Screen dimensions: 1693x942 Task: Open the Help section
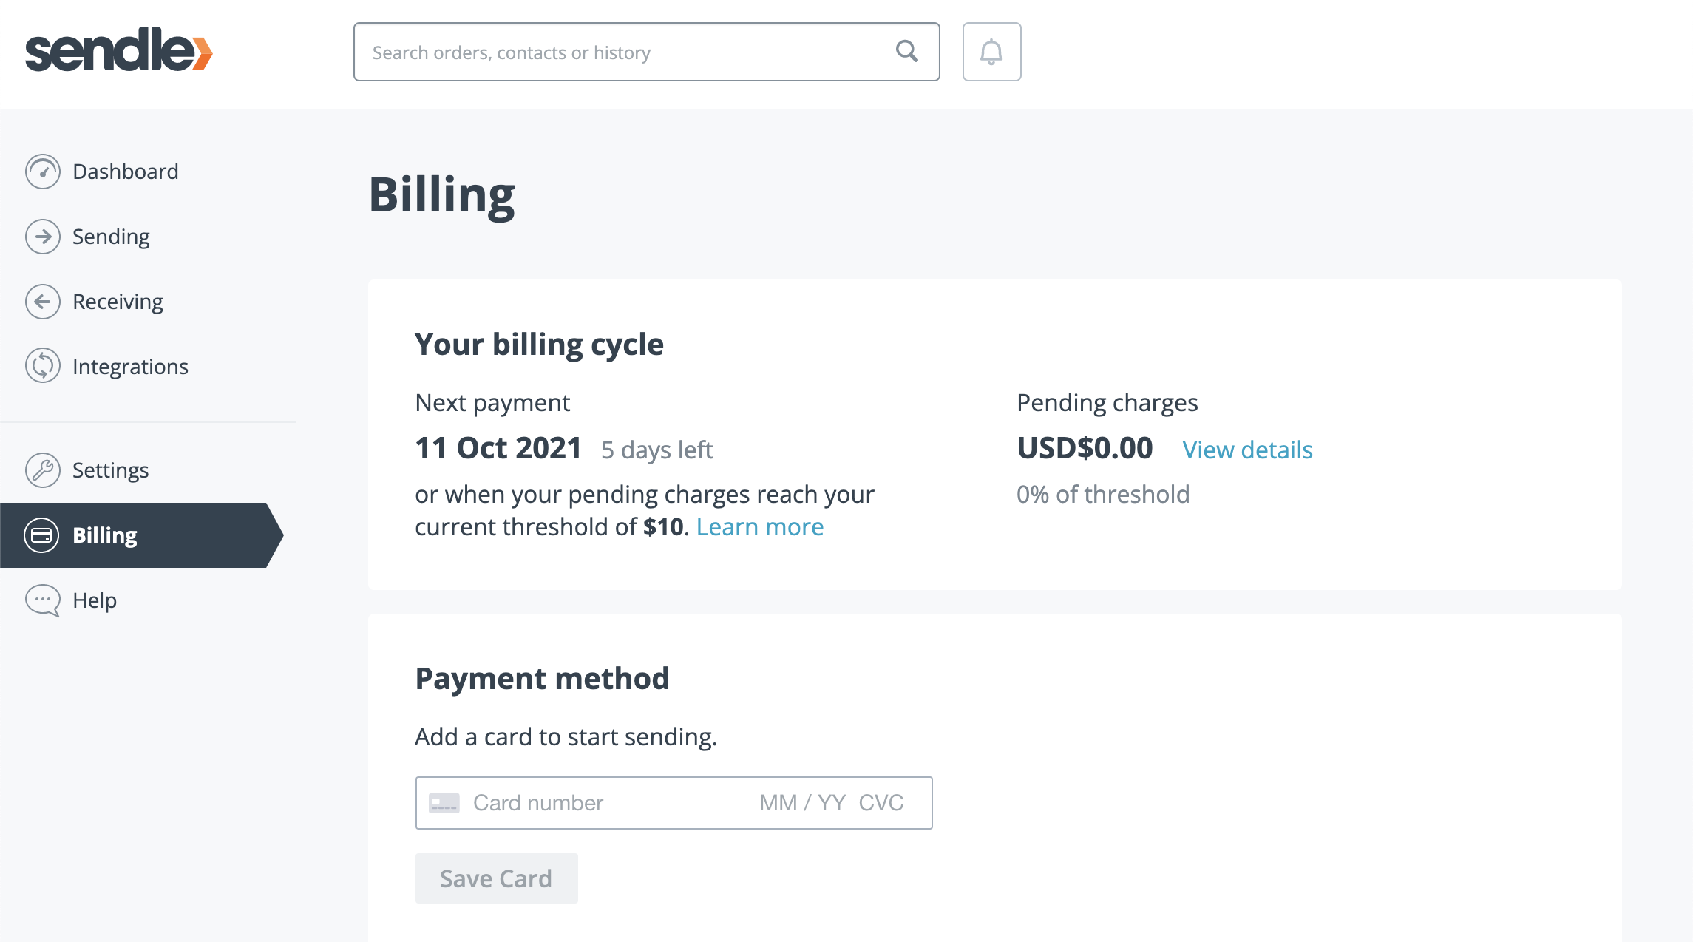pyautogui.click(x=95, y=600)
